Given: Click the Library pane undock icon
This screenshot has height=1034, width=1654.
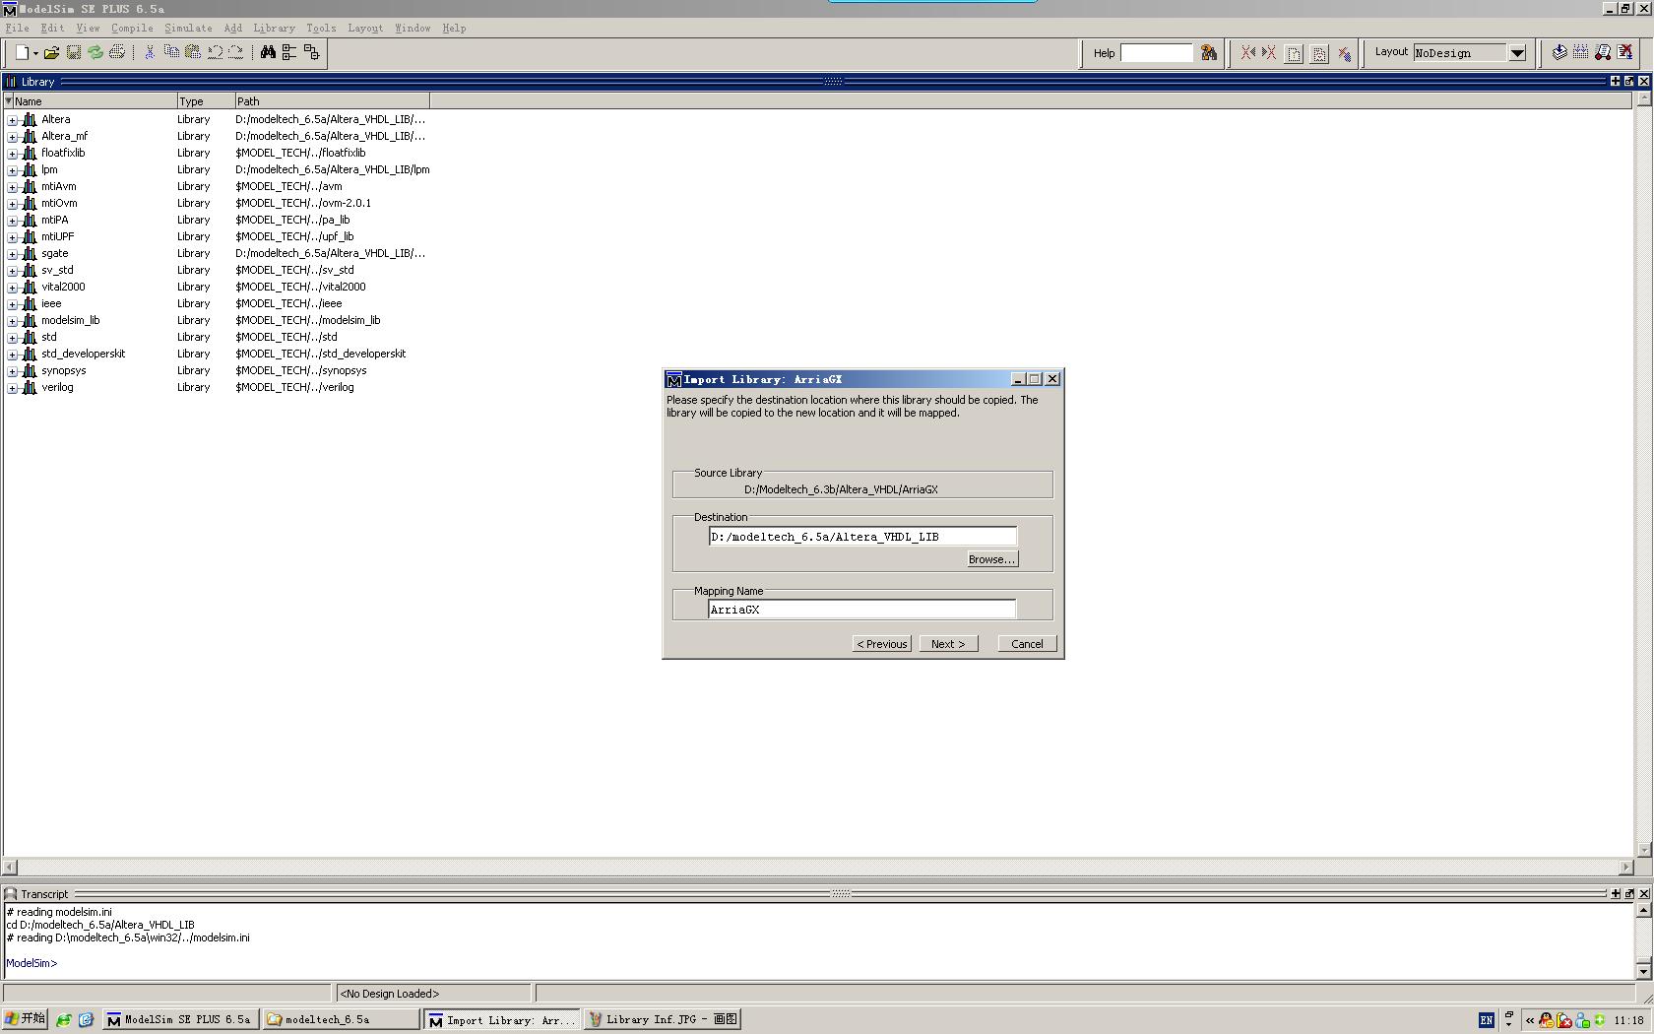Looking at the screenshot, I should click(1628, 82).
